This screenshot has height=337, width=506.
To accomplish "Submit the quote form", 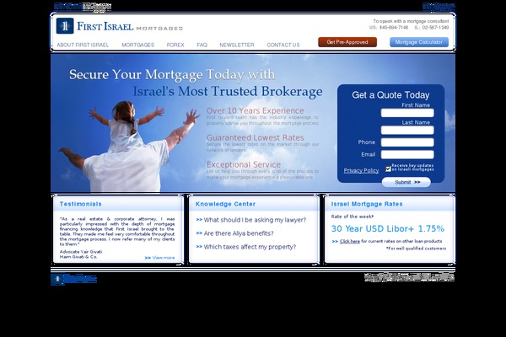I will pos(406,182).
